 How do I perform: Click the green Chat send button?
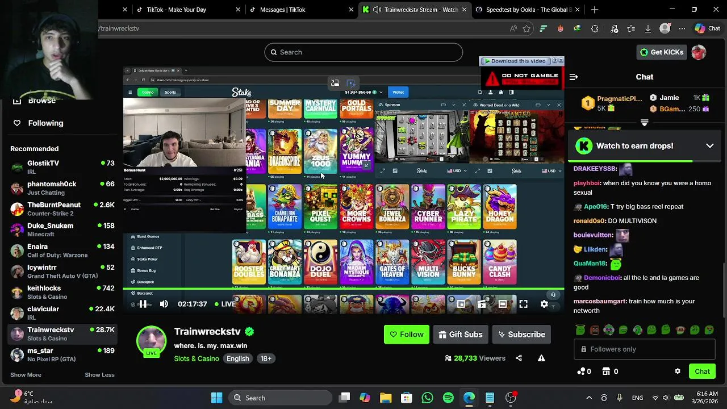point(702,372)
